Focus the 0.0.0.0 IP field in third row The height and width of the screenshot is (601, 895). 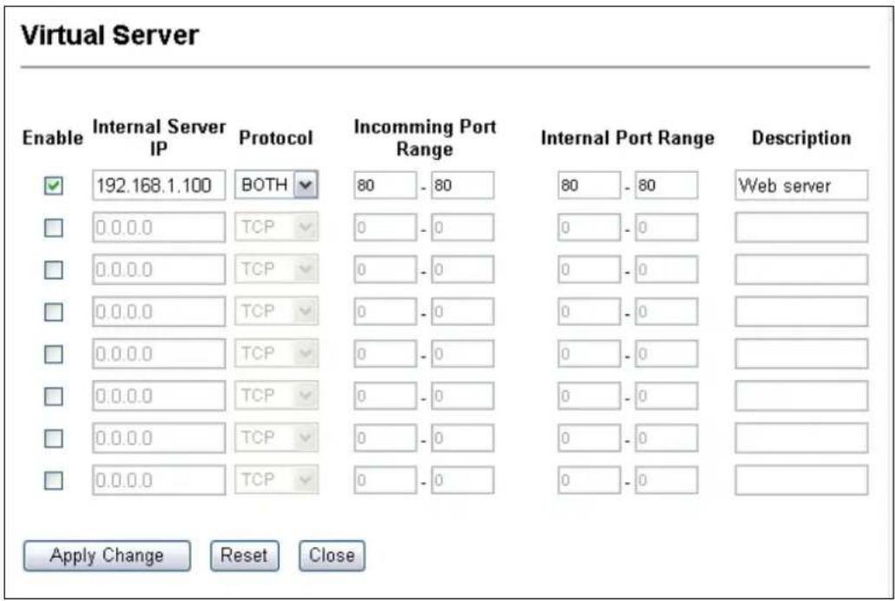tap(159, 269)
